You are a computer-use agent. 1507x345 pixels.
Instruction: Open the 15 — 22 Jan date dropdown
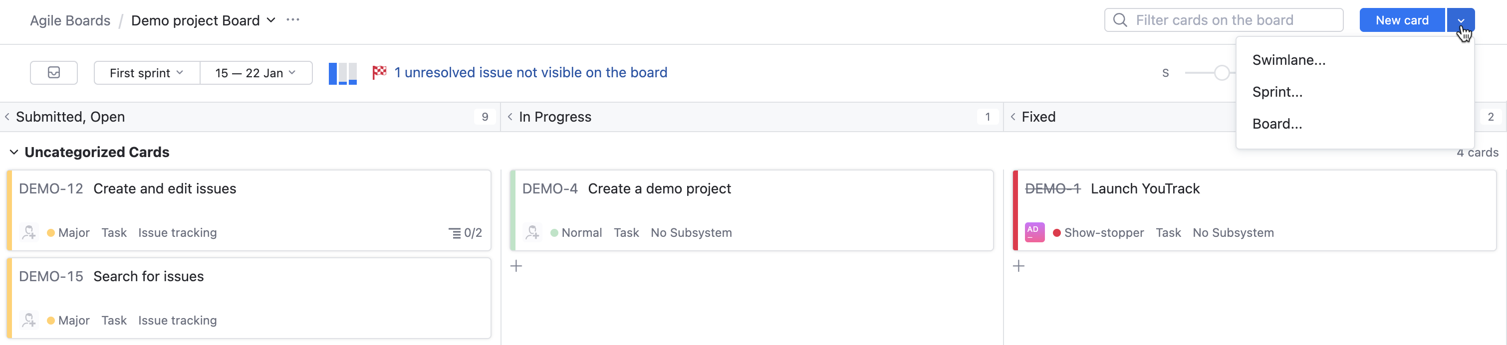255,72
